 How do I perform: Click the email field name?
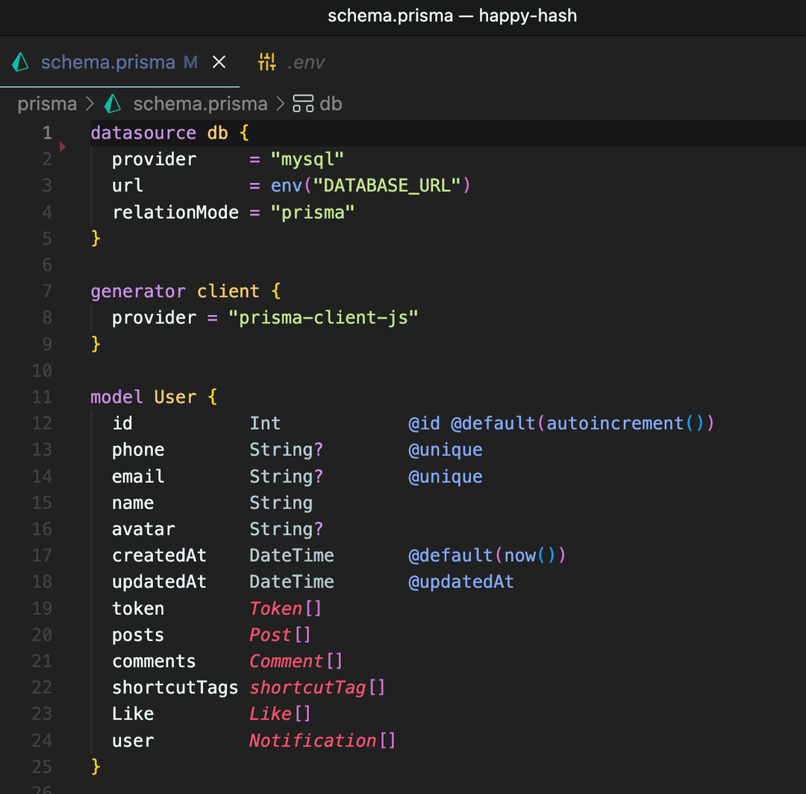(138, 476)
